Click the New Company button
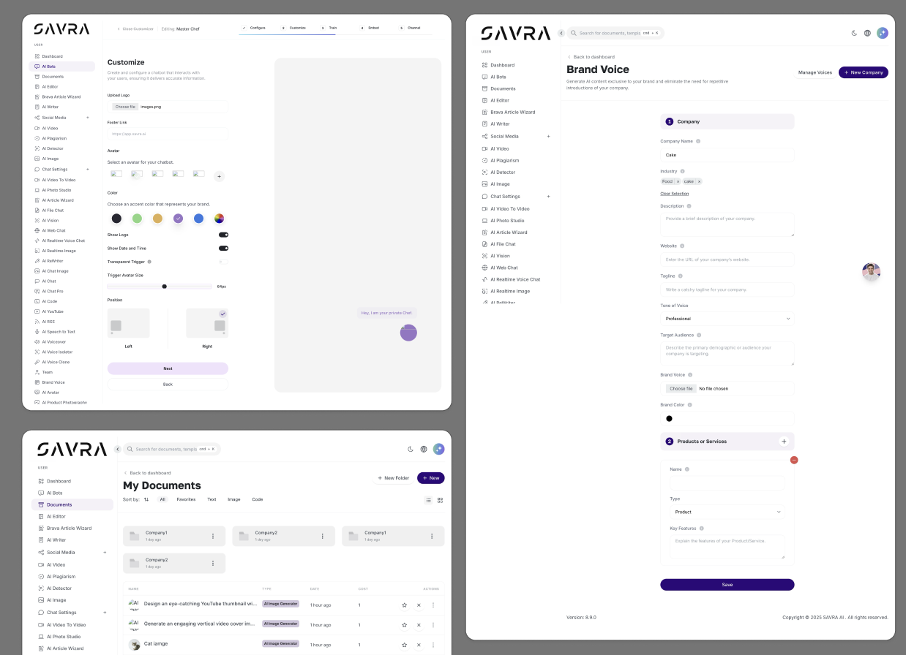Screen dimensions: 906x655 (864, 72)
